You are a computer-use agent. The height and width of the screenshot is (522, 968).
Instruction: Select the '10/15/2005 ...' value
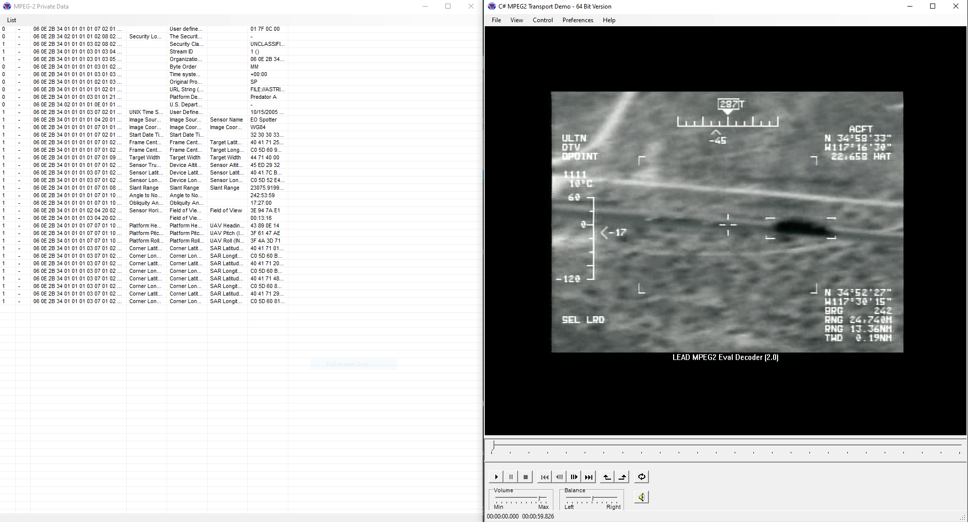[267, 112]
